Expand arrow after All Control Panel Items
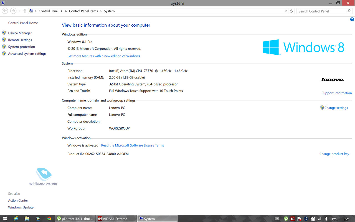This screenshot has height=222, width=355. click(101, 11)
